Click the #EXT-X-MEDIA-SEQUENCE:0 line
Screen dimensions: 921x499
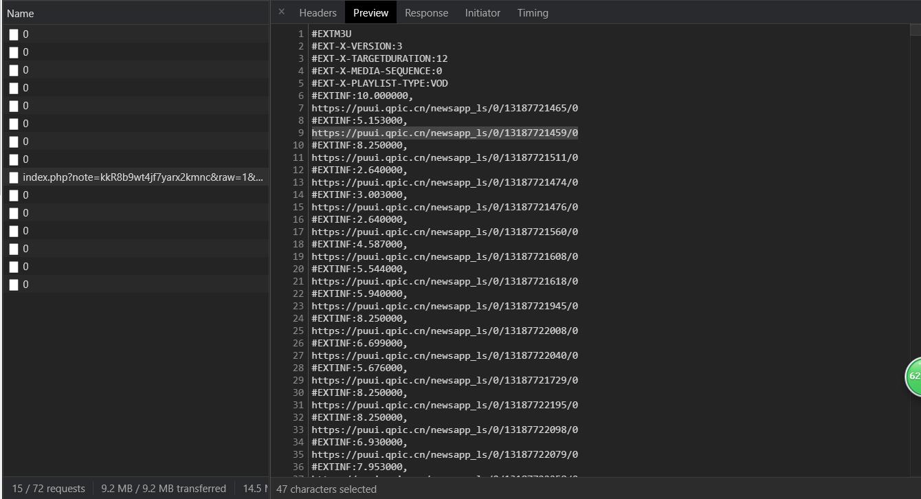(377, 71)
